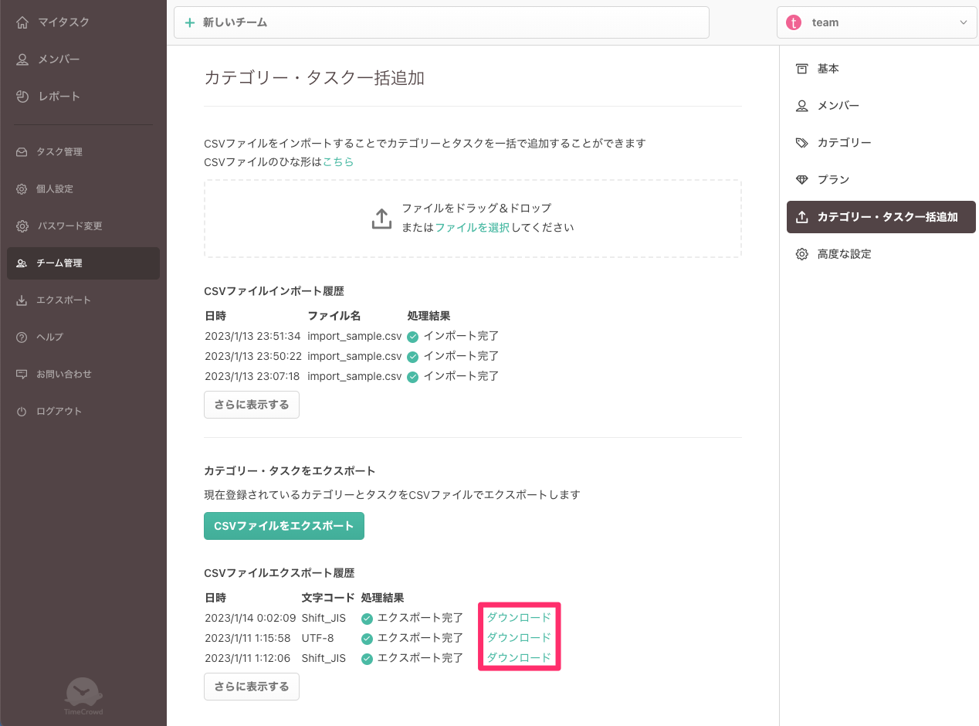Open レポート via its pie chart icon
Image resolution: width=979 pixels, height=726 pixels.
click(22, 97)
